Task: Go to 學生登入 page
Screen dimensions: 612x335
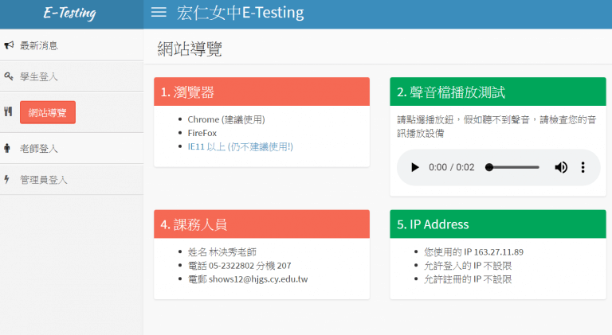Action: coord(39,77)
